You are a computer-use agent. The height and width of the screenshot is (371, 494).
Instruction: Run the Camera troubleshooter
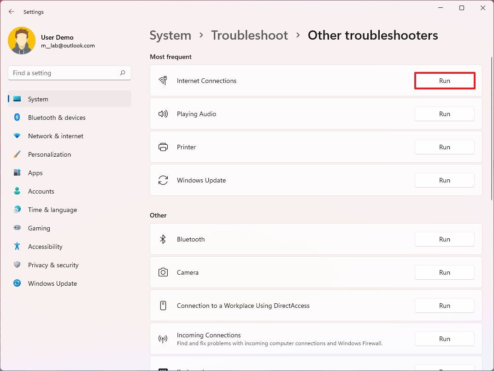[444, 272]
